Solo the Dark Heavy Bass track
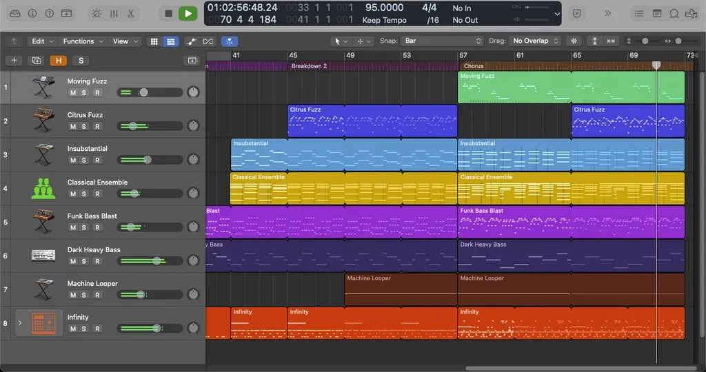 click(x=83, y=261)
